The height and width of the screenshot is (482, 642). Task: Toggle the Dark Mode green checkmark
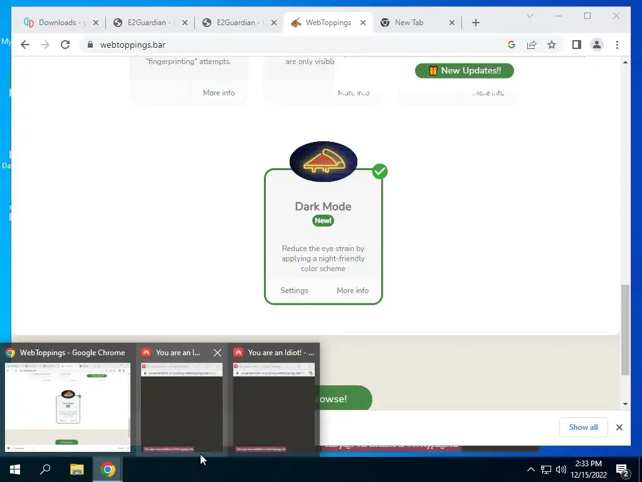coord(380,171)
